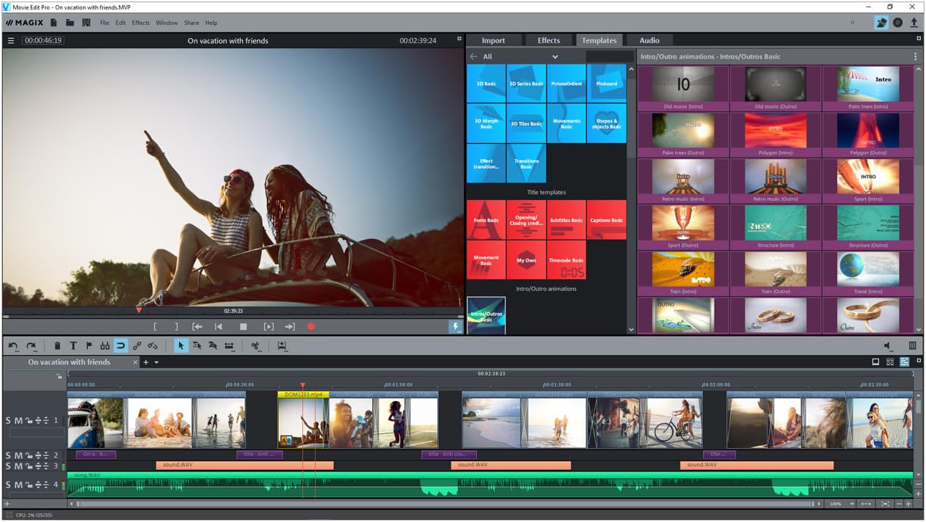Open dropdown arrow next to project tab

coord(156,362)
